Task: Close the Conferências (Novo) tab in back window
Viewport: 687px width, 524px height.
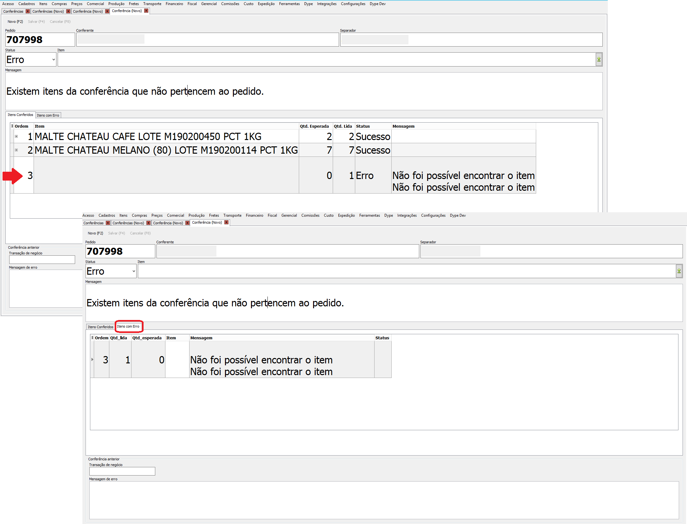Action: 68,11
